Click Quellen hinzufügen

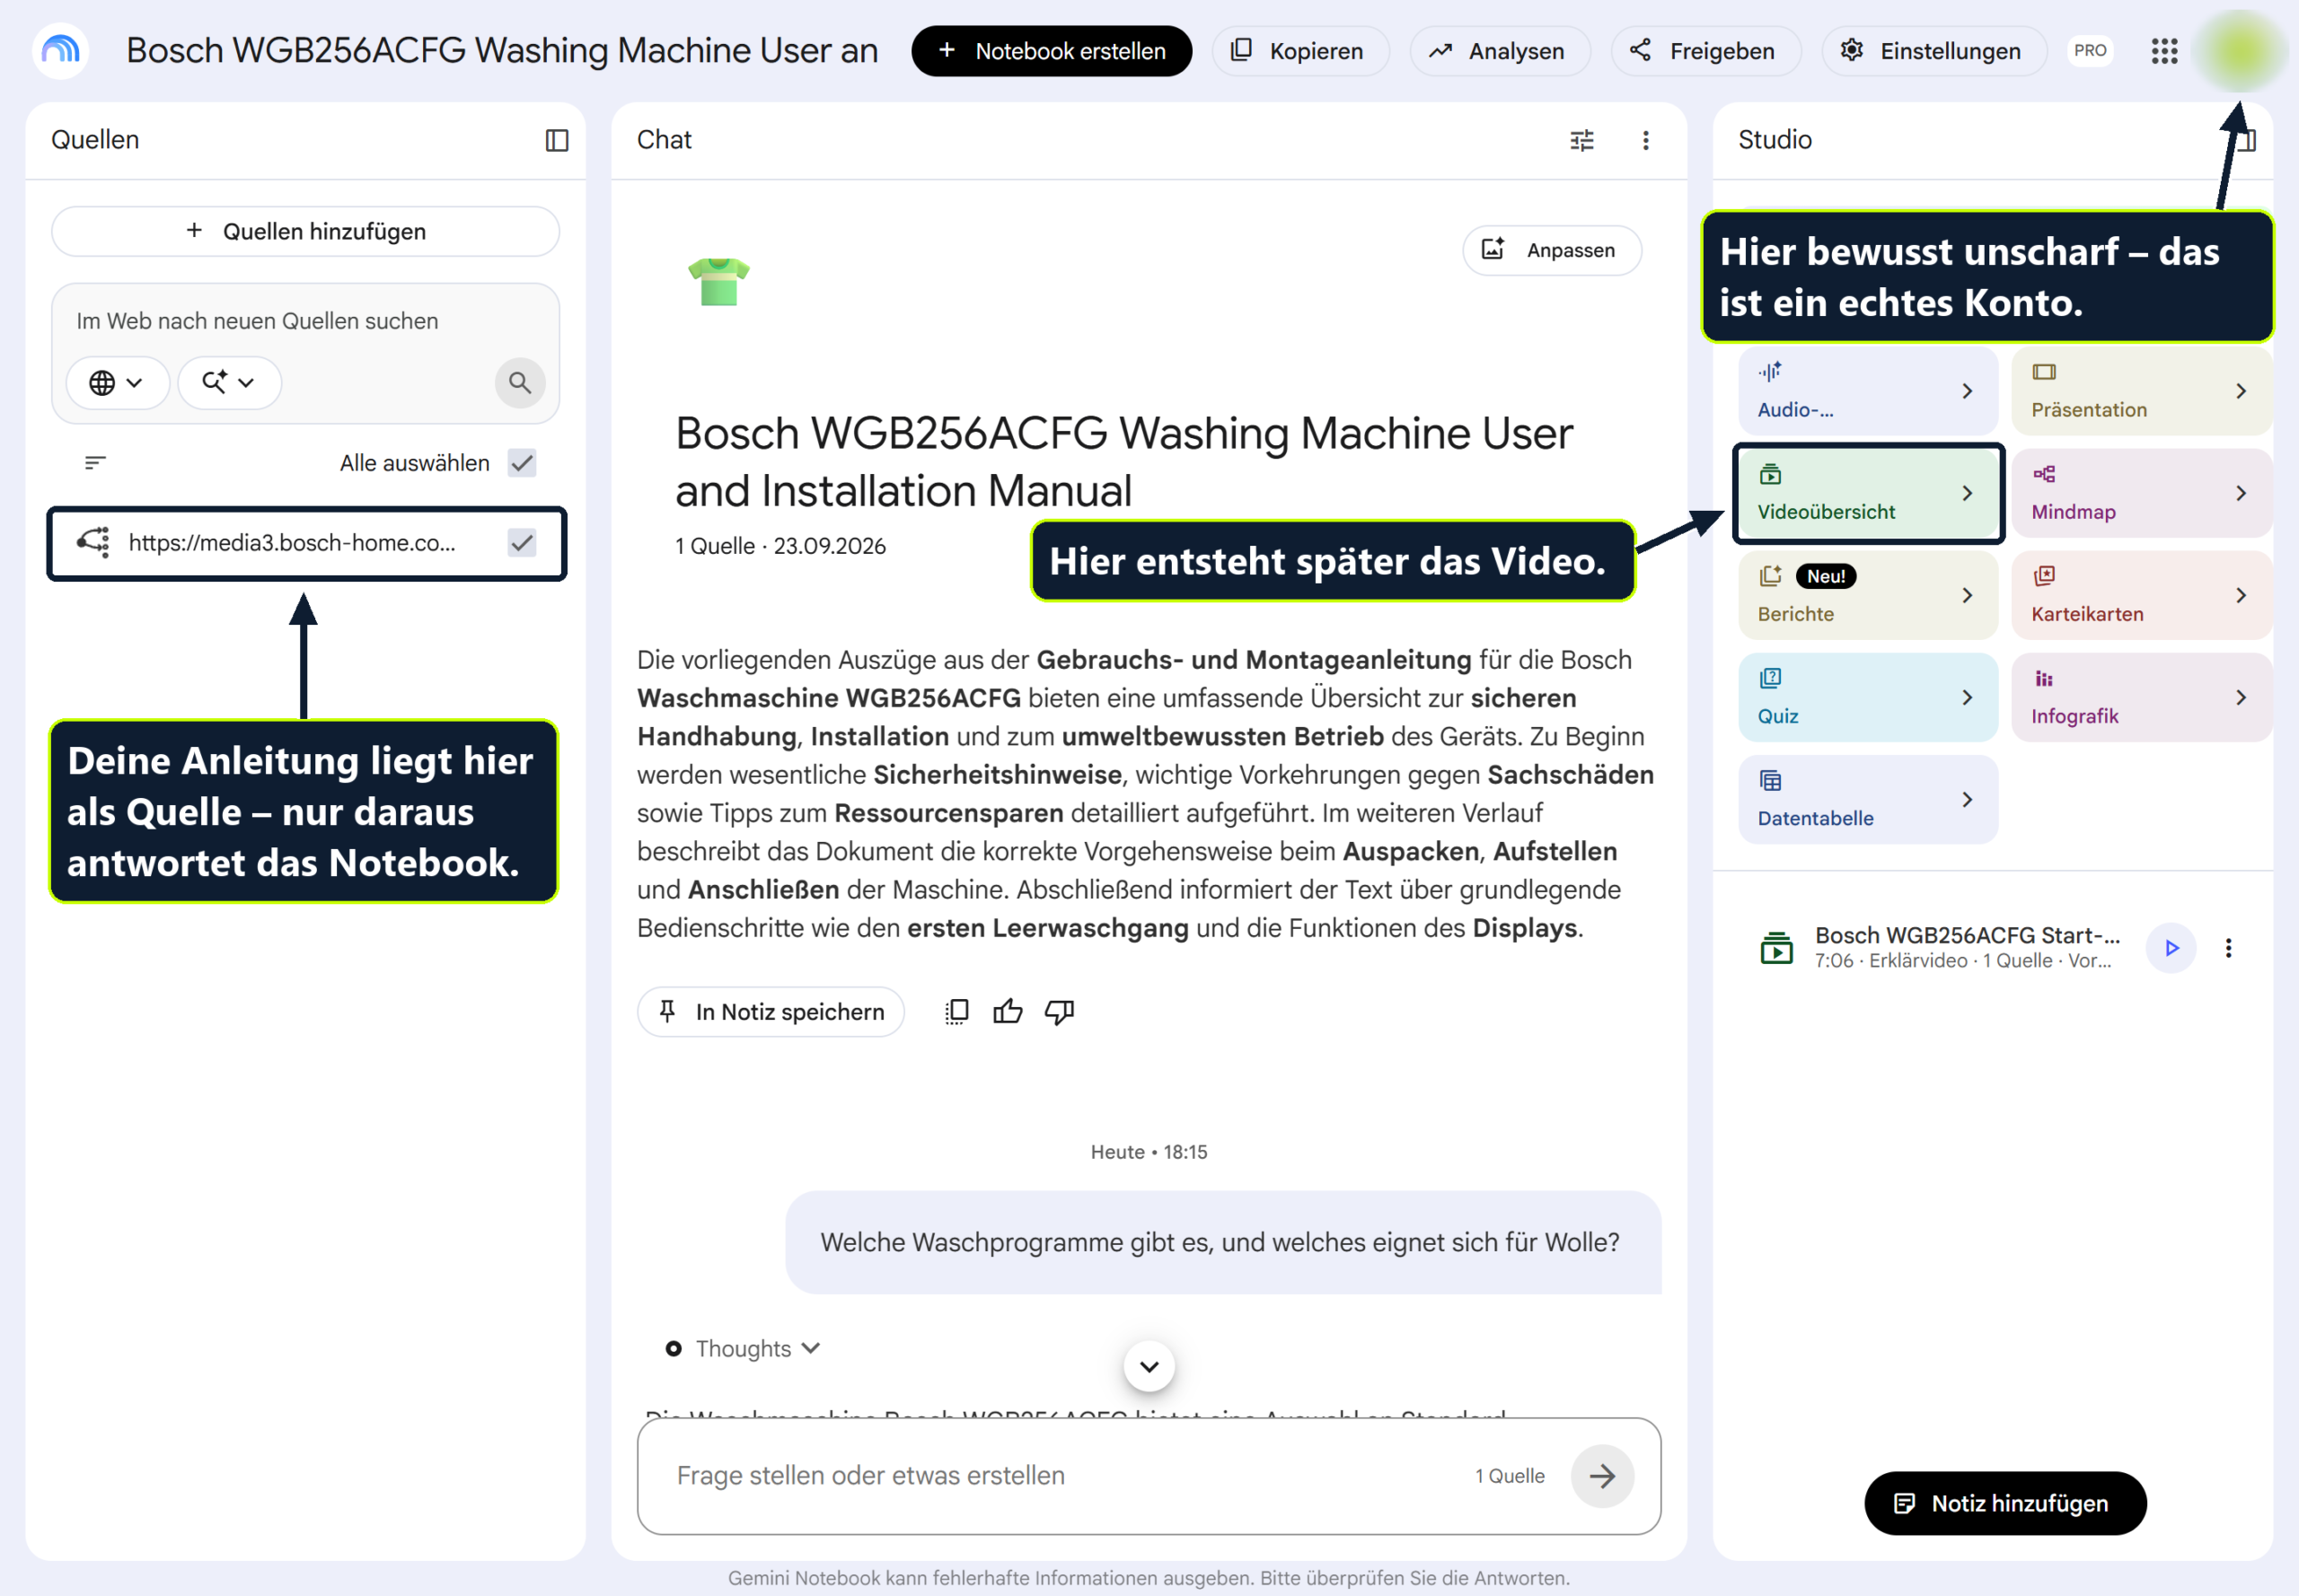[305, 231]
